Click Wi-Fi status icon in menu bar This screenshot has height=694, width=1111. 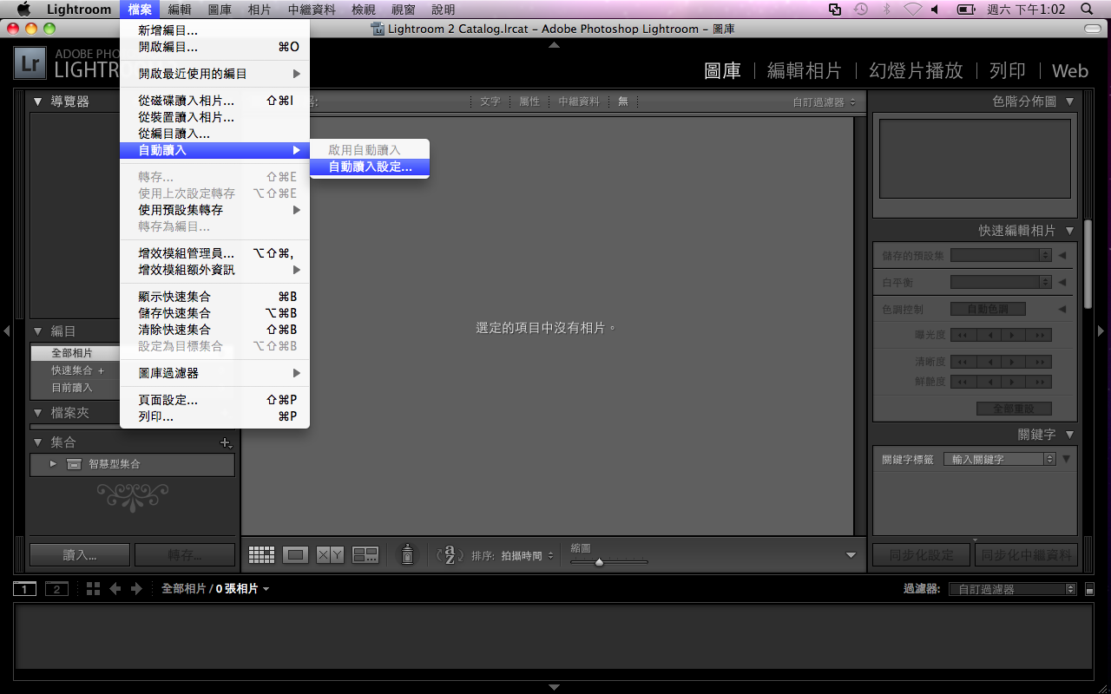pos(912,10)
